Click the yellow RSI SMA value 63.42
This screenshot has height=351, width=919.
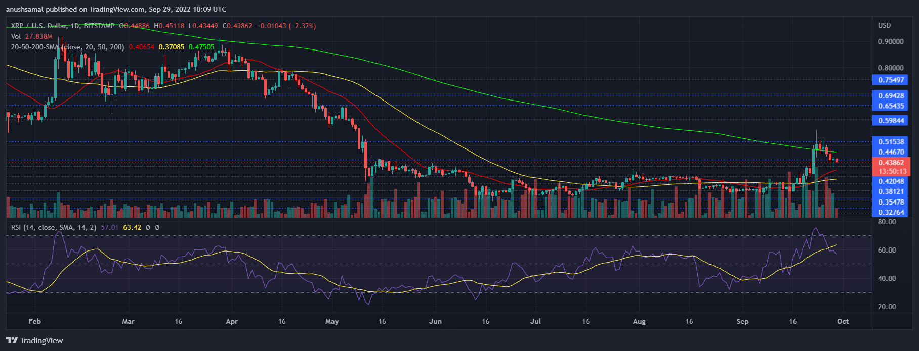[132, 227]
